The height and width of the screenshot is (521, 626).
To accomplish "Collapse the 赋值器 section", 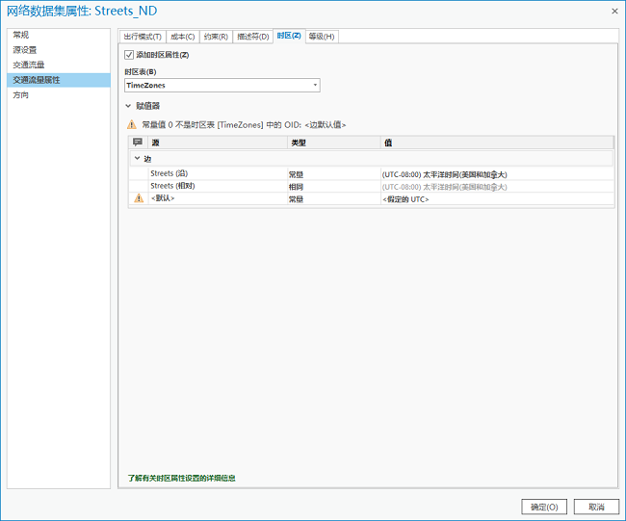I will point(128,106).
